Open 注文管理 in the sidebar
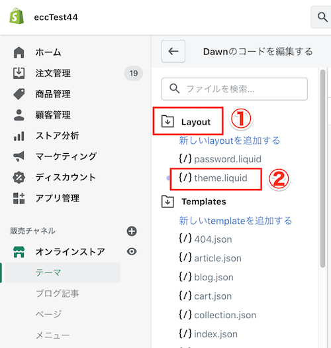Image resolution: width=331 pixels, height=348 pixels. [x=53, y=73]
